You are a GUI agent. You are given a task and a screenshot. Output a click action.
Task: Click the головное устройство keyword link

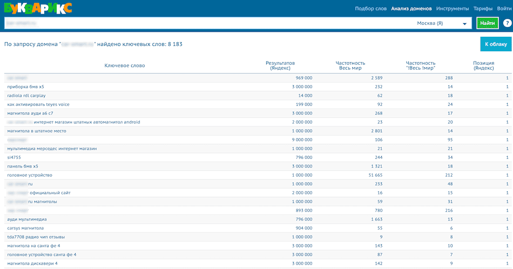[x=30, y=175]
